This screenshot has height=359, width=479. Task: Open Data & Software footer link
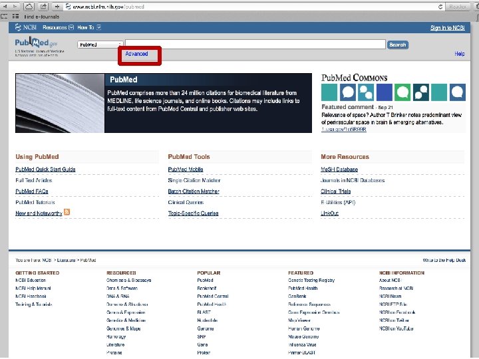(122, 288)
